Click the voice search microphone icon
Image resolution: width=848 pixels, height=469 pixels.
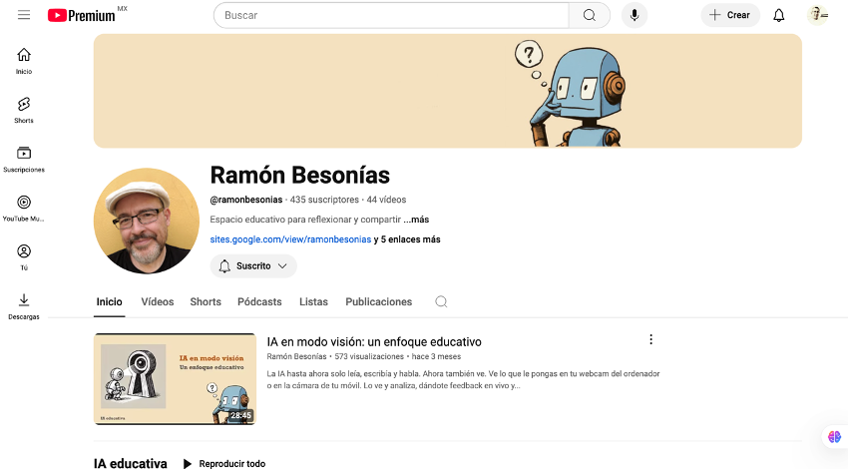[x=635, y=15]
